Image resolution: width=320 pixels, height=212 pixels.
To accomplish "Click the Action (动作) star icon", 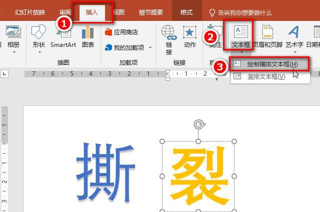I will click(x=189, y=36).
